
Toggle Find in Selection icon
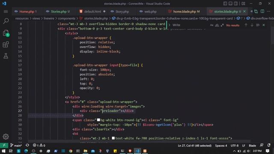tap(258, 25)
